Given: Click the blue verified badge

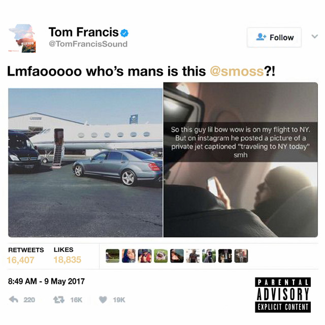Looking at the screenshot, I should (124, 33).
